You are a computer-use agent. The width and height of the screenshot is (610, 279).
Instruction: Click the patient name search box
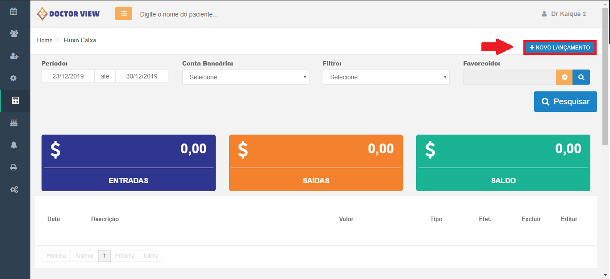pos(179,14)
